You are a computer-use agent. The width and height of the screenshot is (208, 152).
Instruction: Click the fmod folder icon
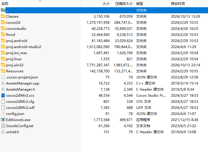tap(3, 34)
